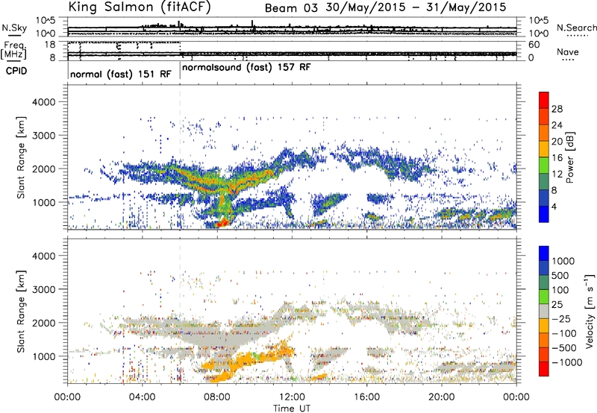597x413 pixels.
Task: Click the 'Freq. [MHz]' axis label
Action: [13, 51]
